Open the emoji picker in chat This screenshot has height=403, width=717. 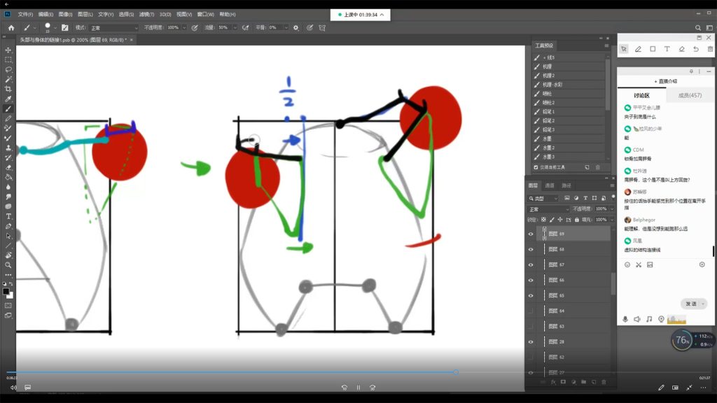point(627,264)
